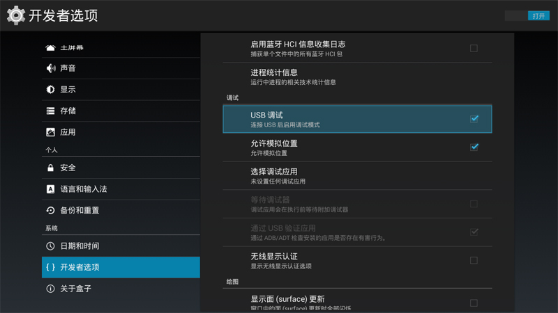Screen dimensions: 558x313
Task: Click 连接 USB 后启用调试模式 description
Action: [285, 125]
